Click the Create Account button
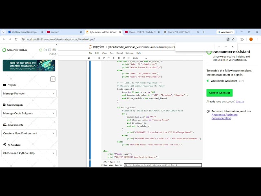 coord(219,93)
